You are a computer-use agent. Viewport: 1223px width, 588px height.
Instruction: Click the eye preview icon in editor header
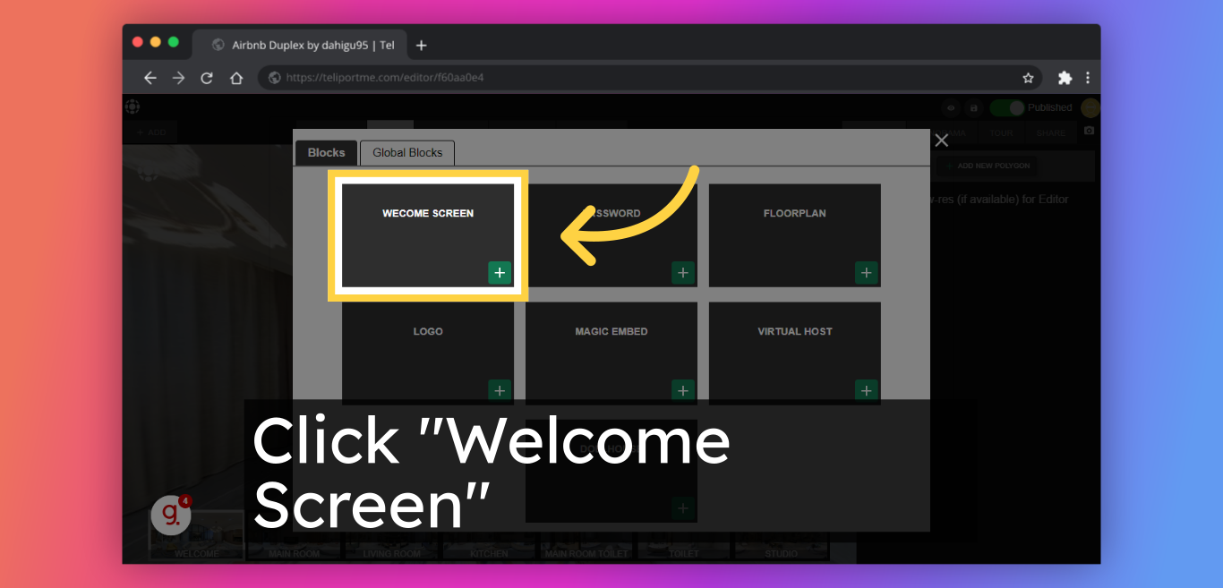[951, 107]
